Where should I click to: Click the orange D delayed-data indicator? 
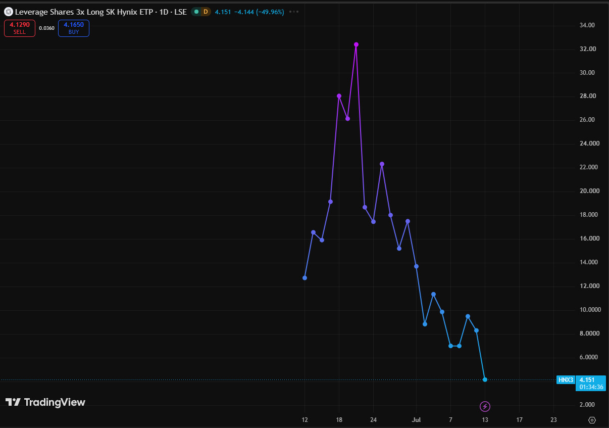(x=206, y=12)
